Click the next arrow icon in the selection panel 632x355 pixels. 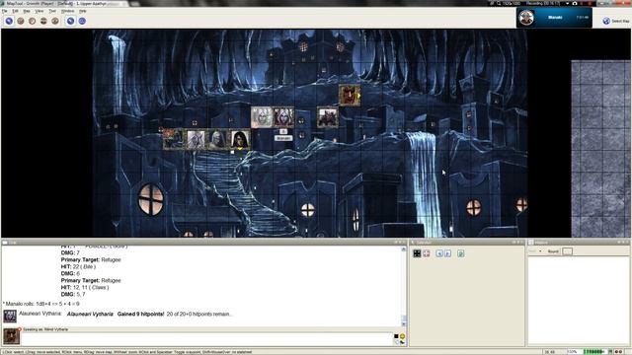point(448,253)
